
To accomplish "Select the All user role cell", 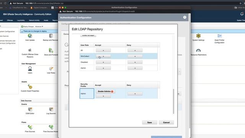I will click(87, 50).
